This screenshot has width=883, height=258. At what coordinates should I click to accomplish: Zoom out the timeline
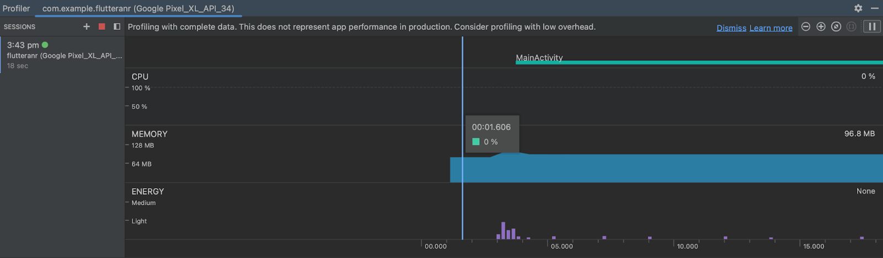(x=806, y=27)
